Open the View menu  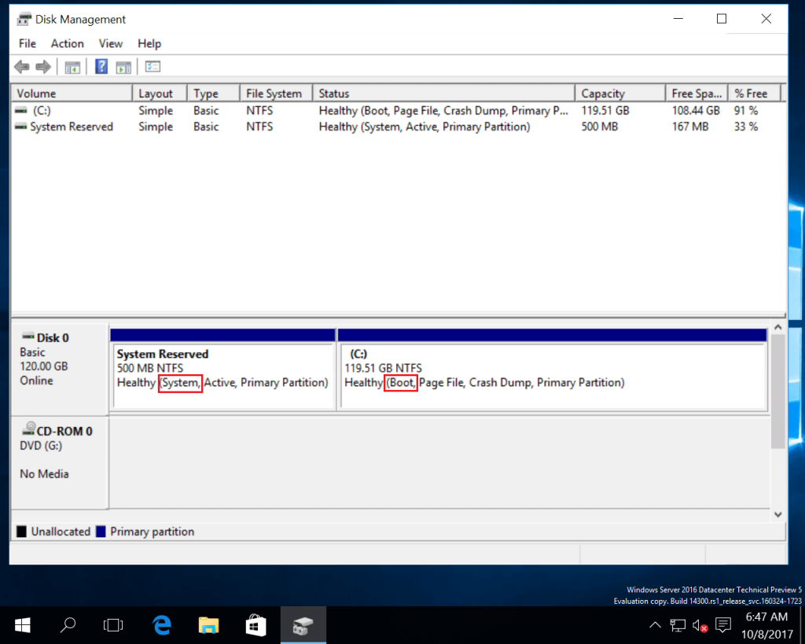click(110, 43)
